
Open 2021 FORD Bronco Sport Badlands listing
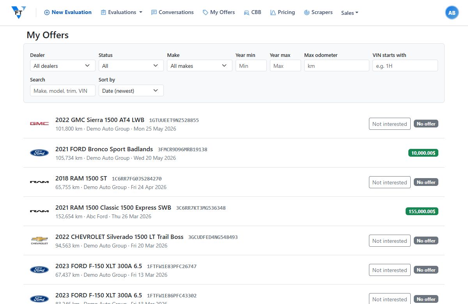(x=104, y=149)
